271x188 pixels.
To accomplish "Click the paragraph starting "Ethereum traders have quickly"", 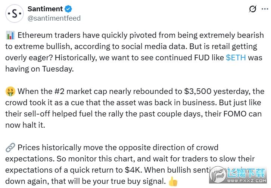I will point(134,47).
